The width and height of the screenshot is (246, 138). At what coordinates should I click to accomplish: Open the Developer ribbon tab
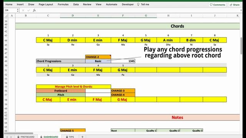[128, 4]
